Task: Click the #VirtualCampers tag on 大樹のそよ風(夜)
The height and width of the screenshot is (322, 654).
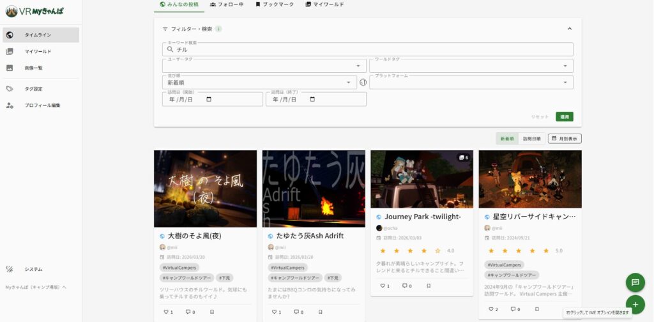Action: pos(179,268)
